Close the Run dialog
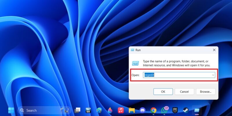 (214, 50)
